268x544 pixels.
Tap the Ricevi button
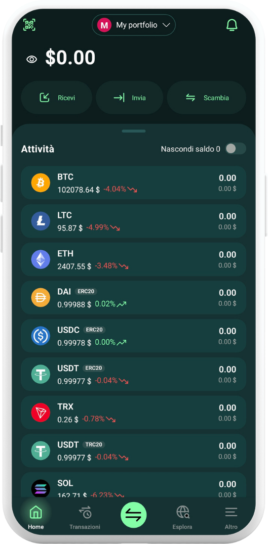click(57, 98)
